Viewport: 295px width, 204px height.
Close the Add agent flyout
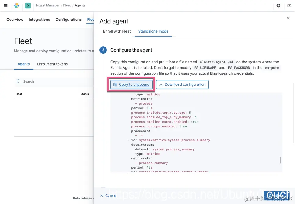click(288, 18)
